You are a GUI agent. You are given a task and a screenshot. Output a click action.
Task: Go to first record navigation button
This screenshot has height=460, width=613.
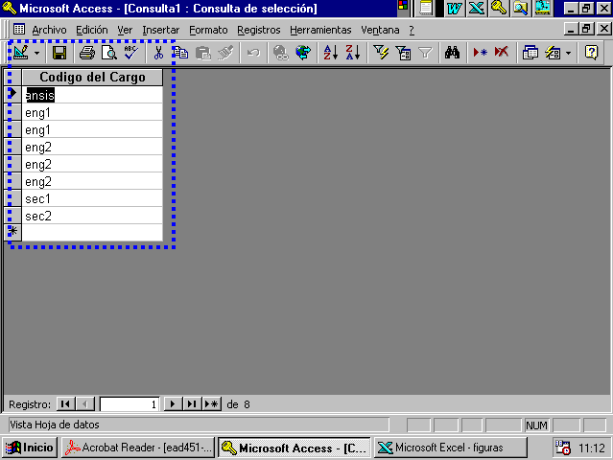[x=65, y=403]
